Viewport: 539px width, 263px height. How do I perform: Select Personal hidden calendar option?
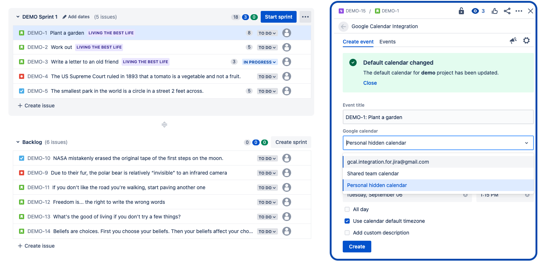click(438, 185)
